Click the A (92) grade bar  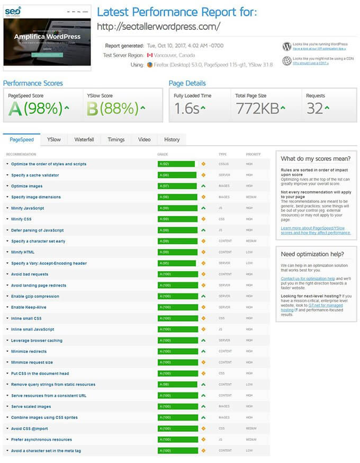pos(176,164)
